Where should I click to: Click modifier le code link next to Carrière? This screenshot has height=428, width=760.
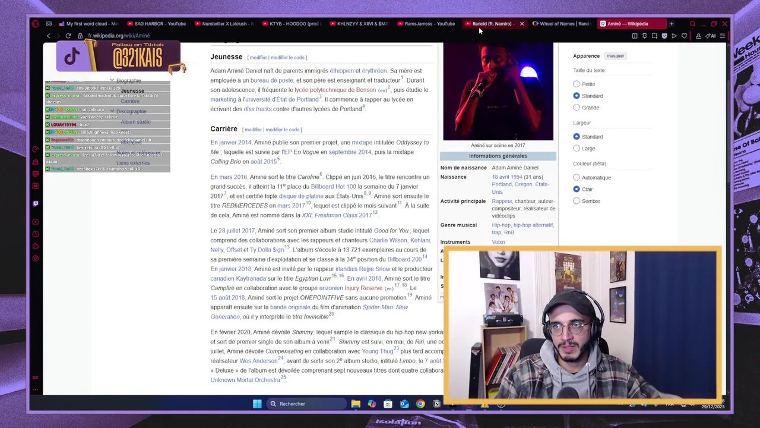tap(282, 130)
